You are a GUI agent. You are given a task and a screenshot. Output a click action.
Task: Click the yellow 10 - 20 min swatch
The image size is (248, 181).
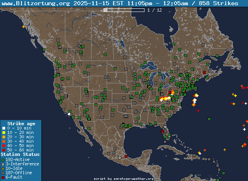(x=3, y=133)
